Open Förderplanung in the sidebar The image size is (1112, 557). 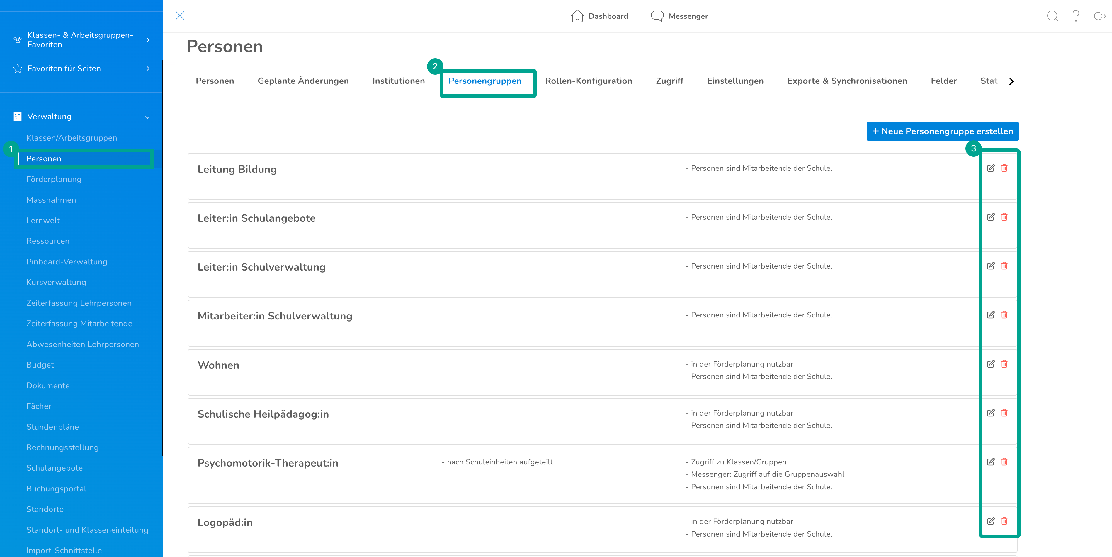(54, 179)
